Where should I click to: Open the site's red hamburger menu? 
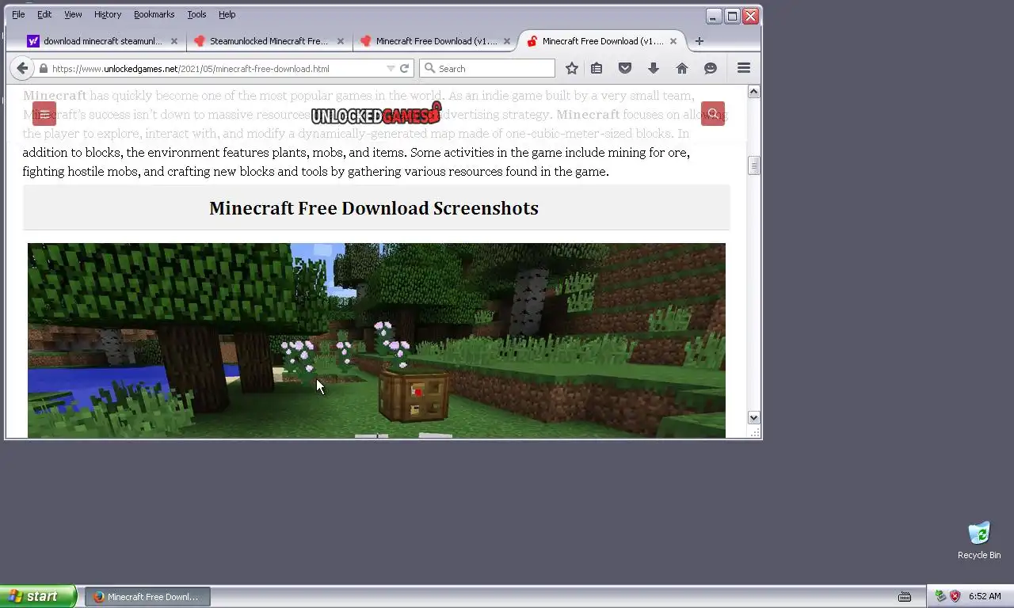coord(44,114)
